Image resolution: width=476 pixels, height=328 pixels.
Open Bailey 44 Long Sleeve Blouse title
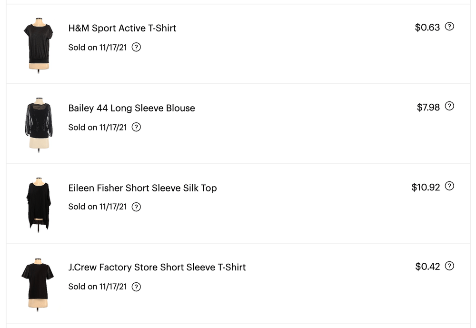click(x=131, y=108)
